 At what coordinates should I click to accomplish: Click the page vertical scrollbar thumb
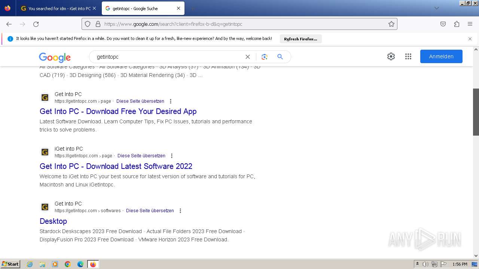476,112
